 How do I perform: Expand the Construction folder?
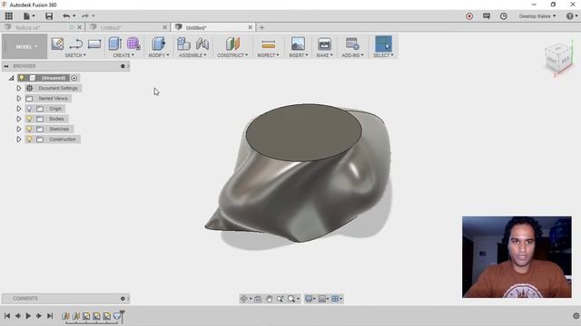(18, 139)
